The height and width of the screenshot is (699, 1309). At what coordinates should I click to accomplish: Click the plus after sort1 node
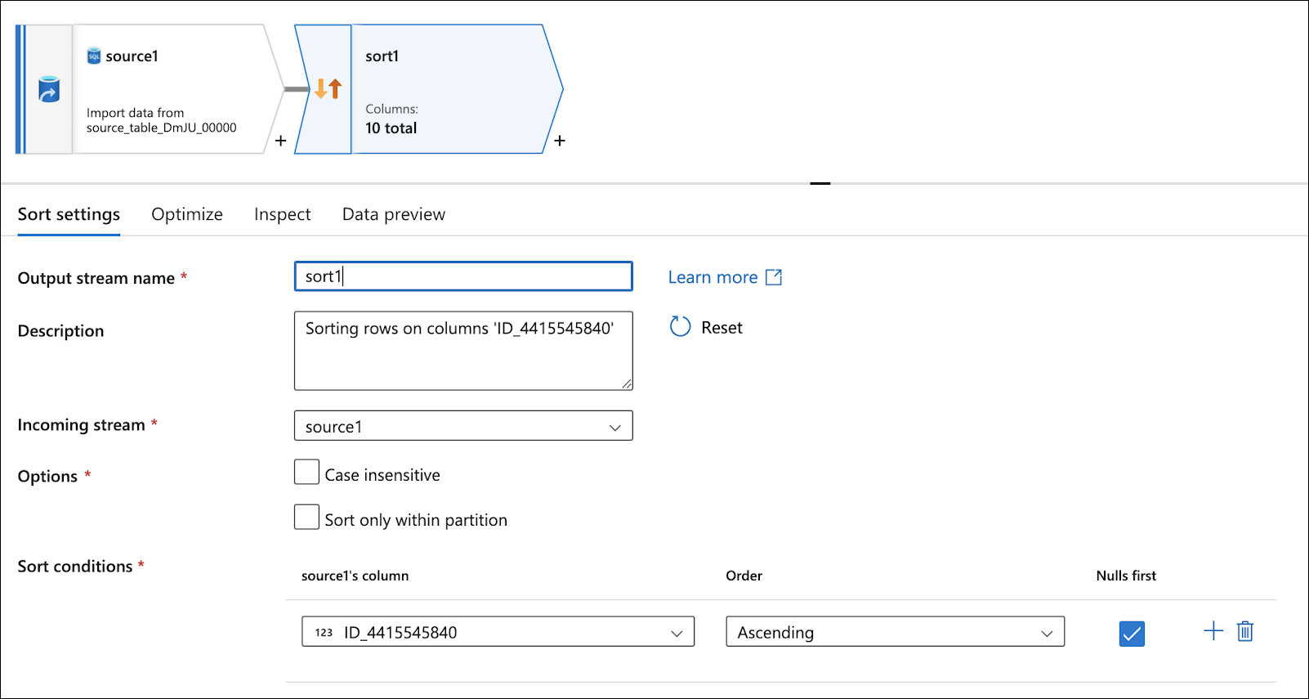pyautogui.click(x=560, y=141)
